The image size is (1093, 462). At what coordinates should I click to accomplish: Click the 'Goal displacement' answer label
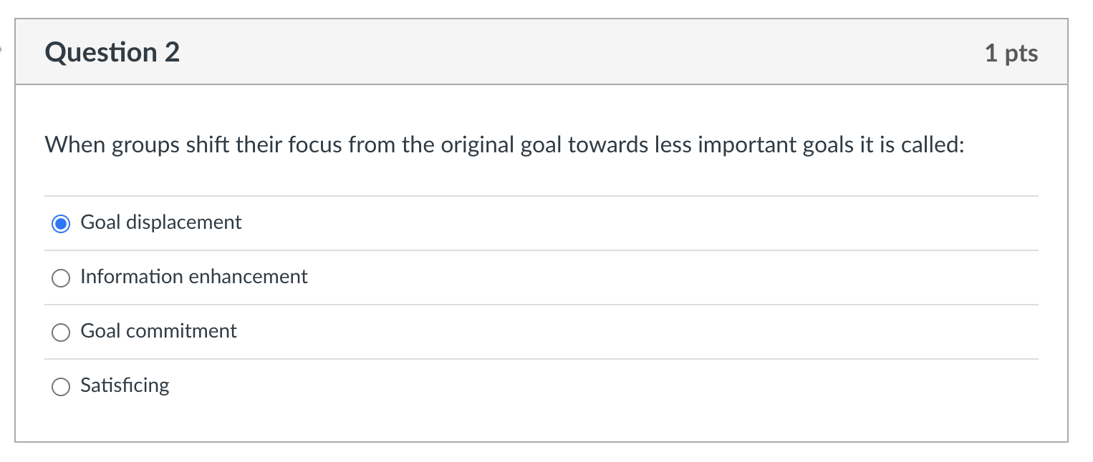click(161, 222)
